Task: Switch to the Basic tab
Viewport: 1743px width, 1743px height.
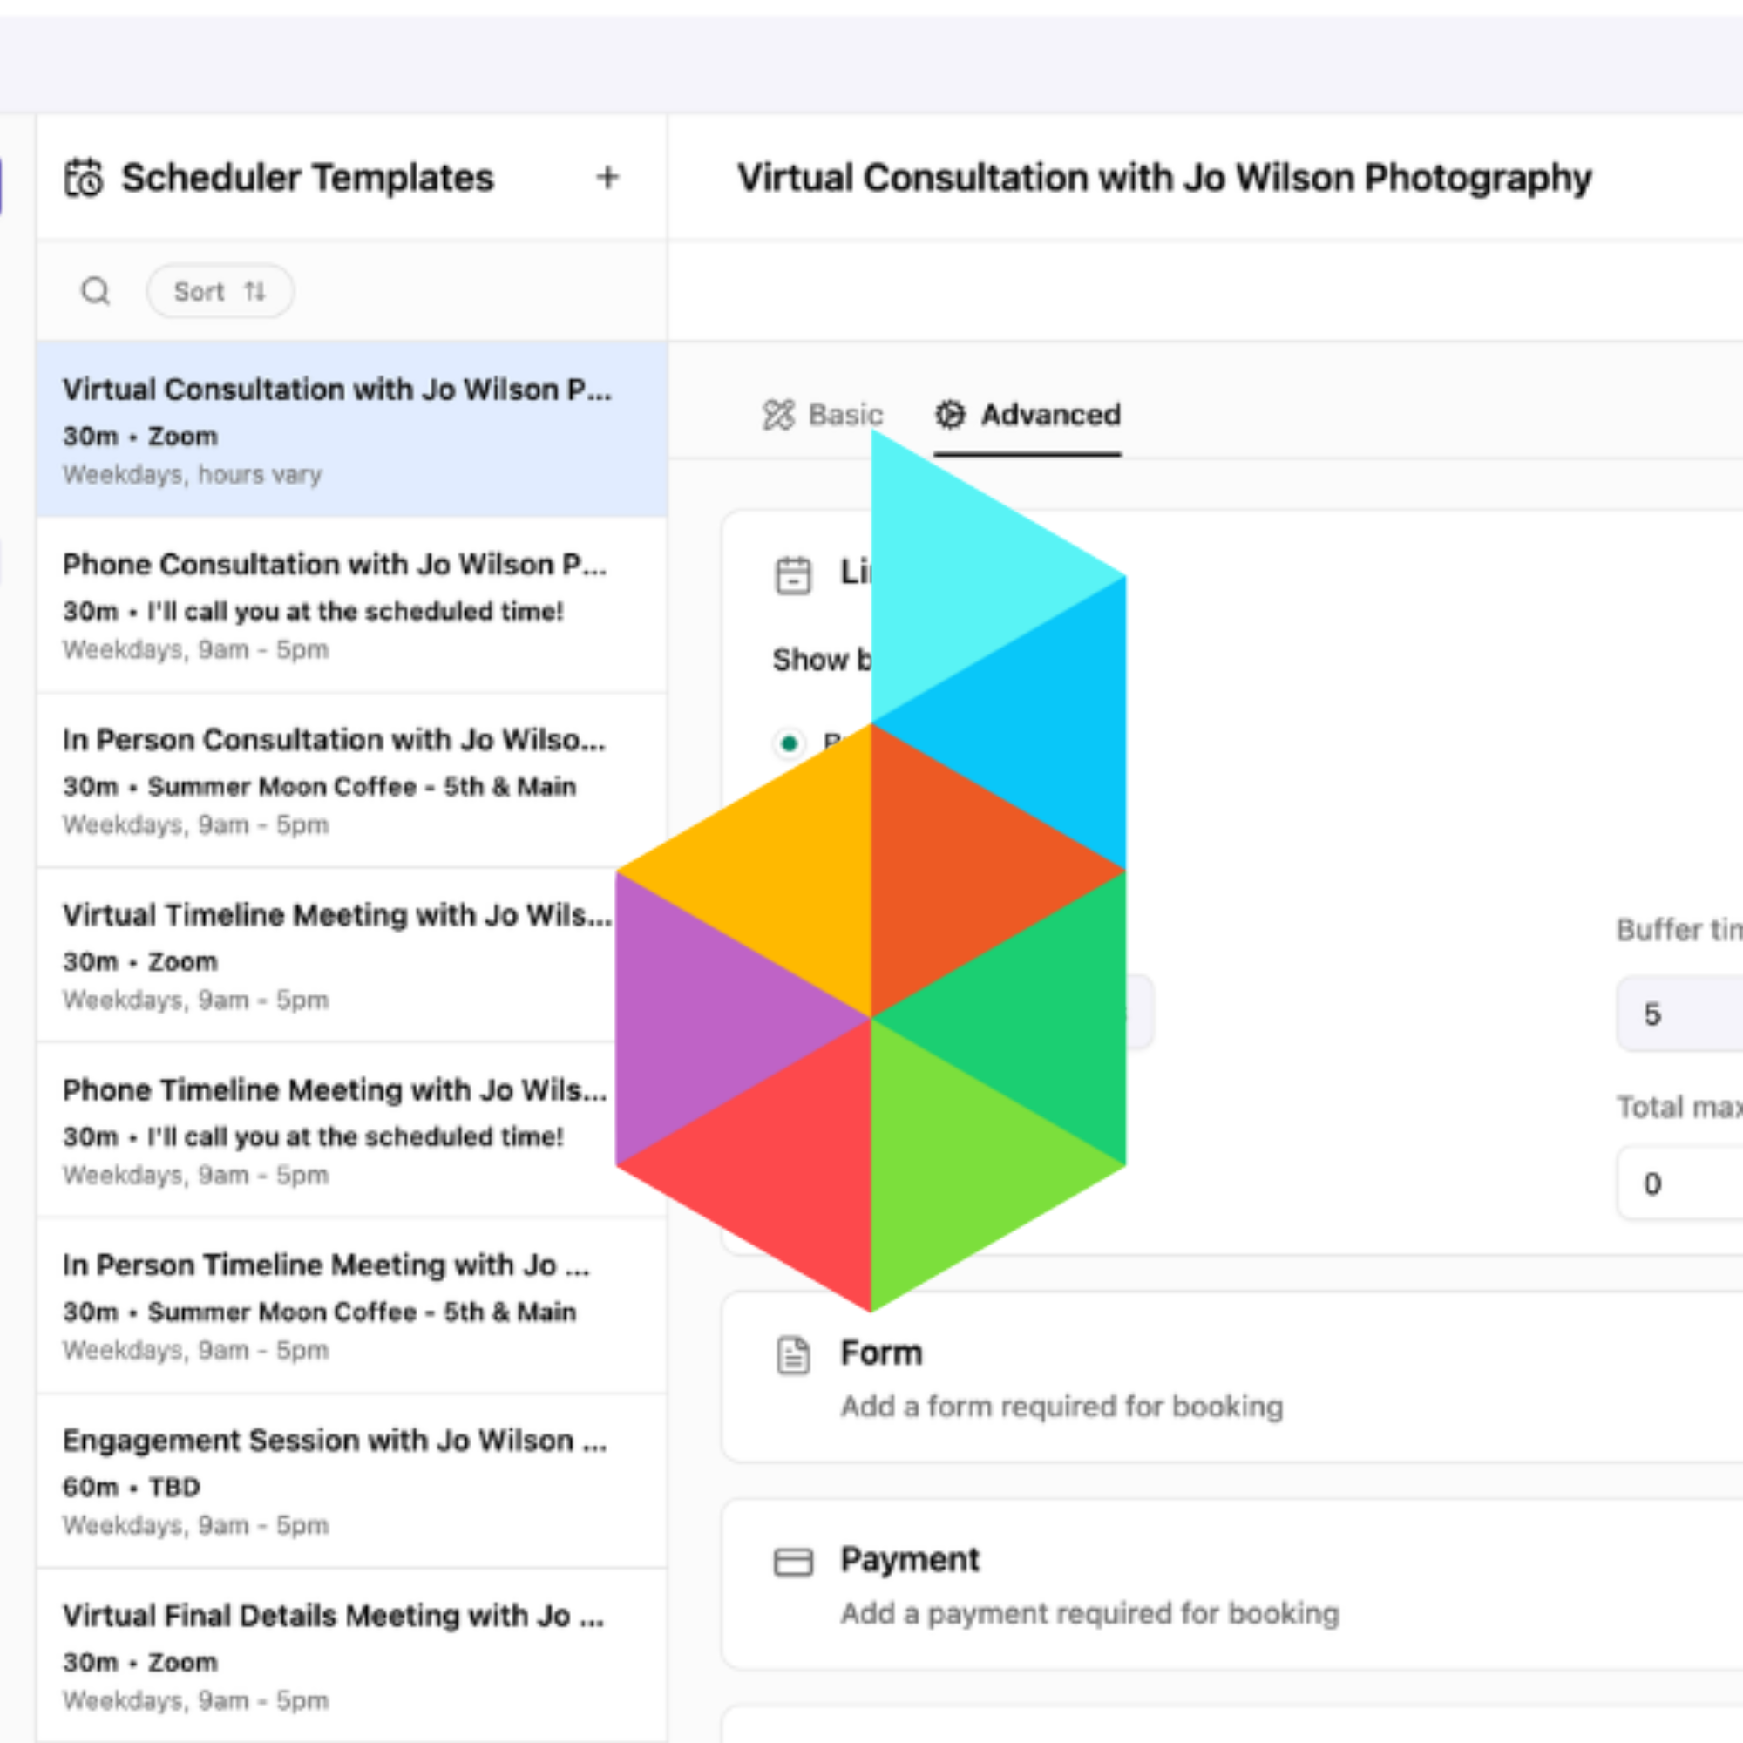Action: (x=823, y=415)
